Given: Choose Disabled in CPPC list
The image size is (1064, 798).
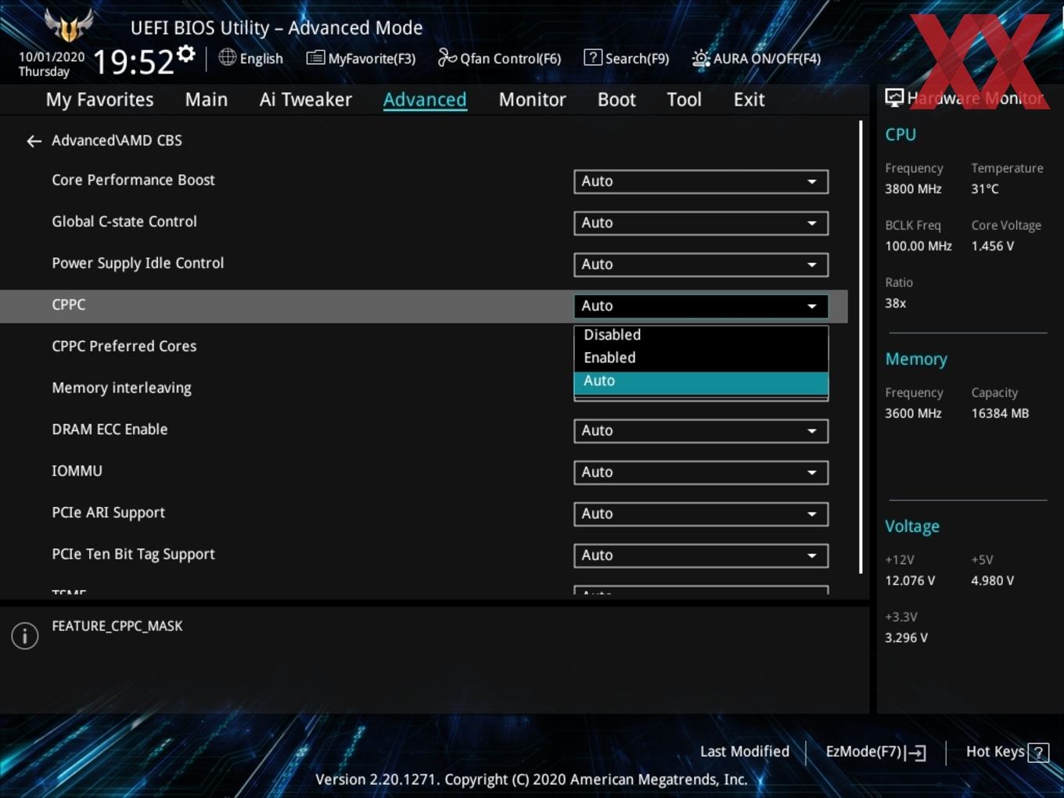Looking at the screenshot, I should [x=701, y=335].
